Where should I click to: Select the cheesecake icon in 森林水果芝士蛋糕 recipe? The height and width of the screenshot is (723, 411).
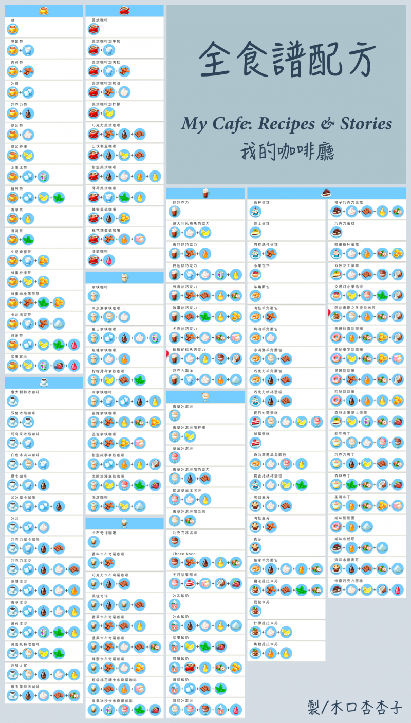coord(336,422)
